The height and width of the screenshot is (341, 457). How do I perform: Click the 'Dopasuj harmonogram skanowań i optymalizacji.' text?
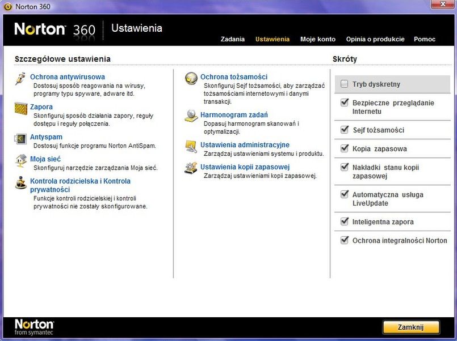point(251,127)
